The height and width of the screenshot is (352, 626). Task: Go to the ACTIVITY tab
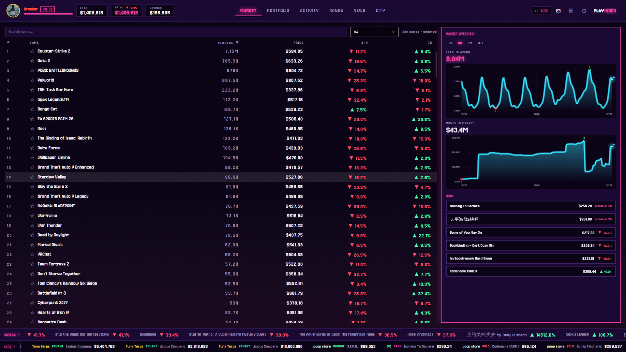pyautogui.click(x=309, y=11)
